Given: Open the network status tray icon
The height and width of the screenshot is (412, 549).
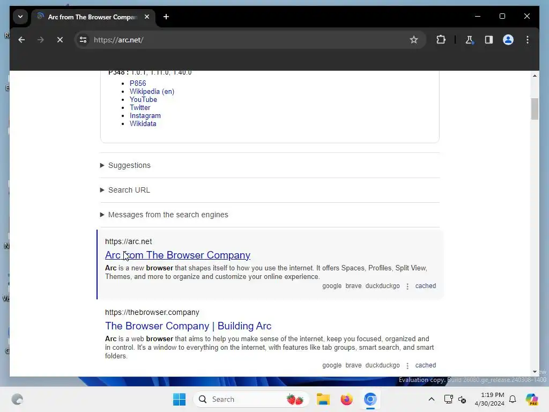Looking at the screenshot, I should [x=449, y=399].
